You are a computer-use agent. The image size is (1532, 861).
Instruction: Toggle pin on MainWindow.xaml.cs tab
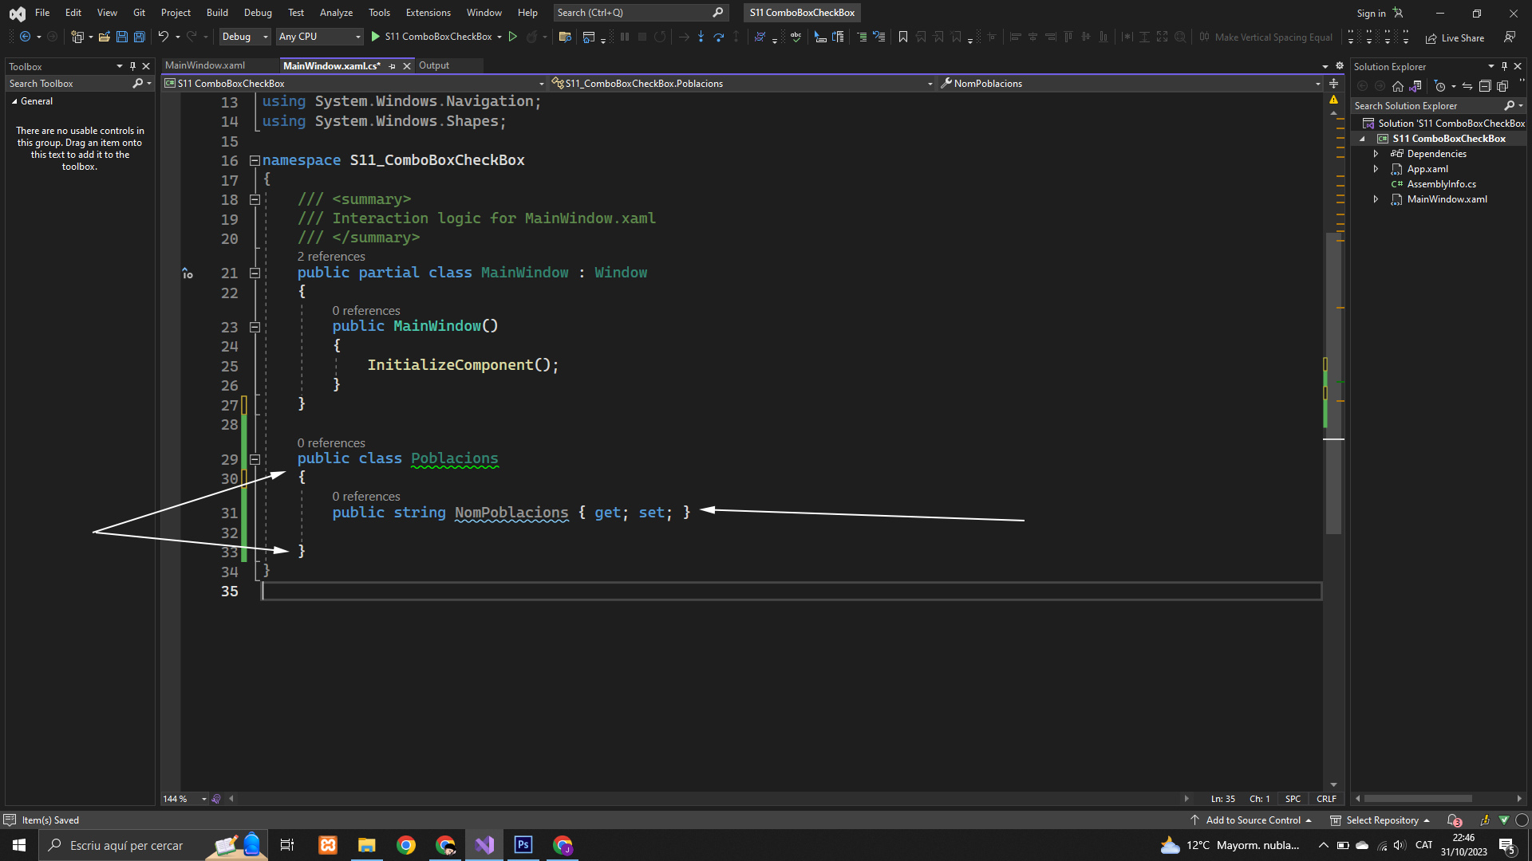(392, 66)
